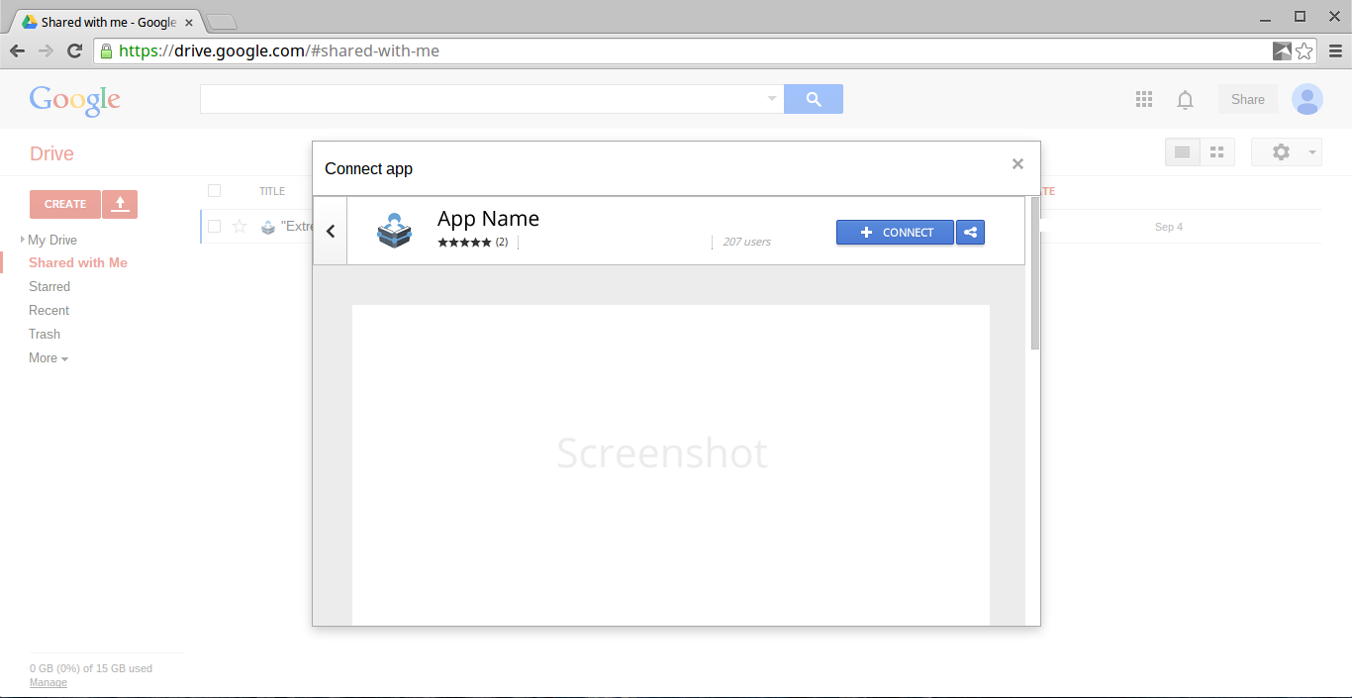This screenshot has width=1352, height=698.
Task: Switch Drive to grid view
Action: [x=1216, y=150]
